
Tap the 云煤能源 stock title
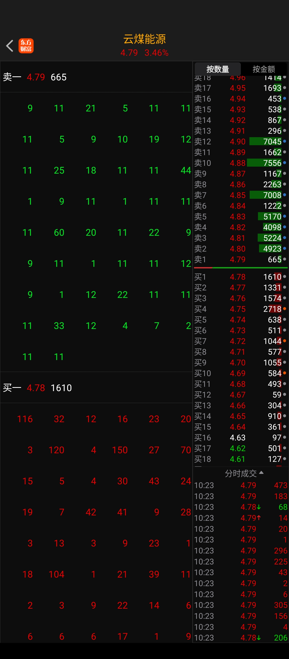coord(144,39)
